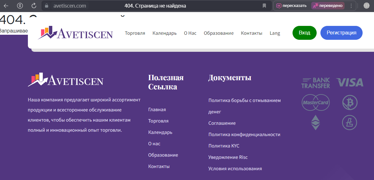Open the globe icon in browser toolbar

[366, 6]
